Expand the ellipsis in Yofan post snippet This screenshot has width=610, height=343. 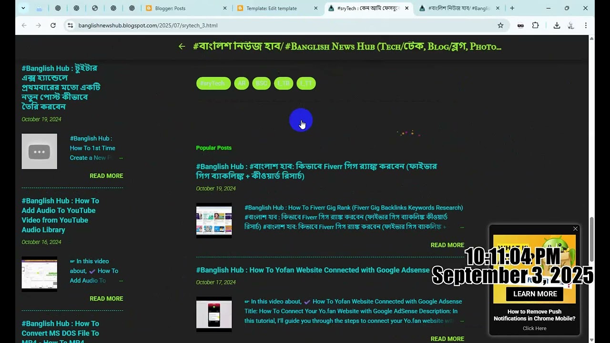click(x=462, y=321)
